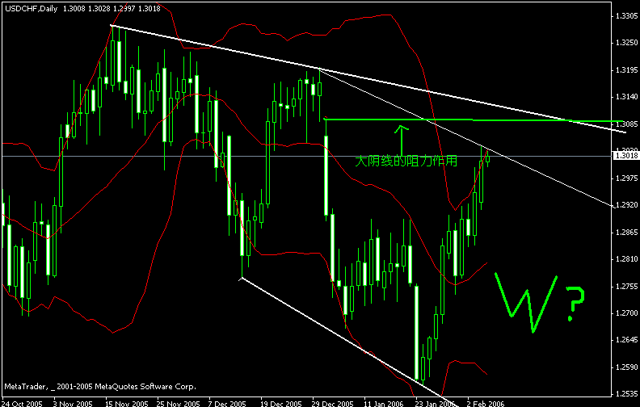Click the 24 Oct 2005 date label
The image size is (640, 407).
pos(23,403)
